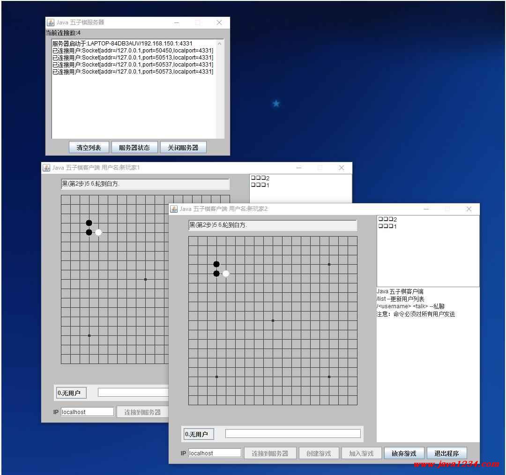The height and width of the screenshot is (475, 506).
Task: Click the white stone on 新玩家2 board
Action: point(226,274)
